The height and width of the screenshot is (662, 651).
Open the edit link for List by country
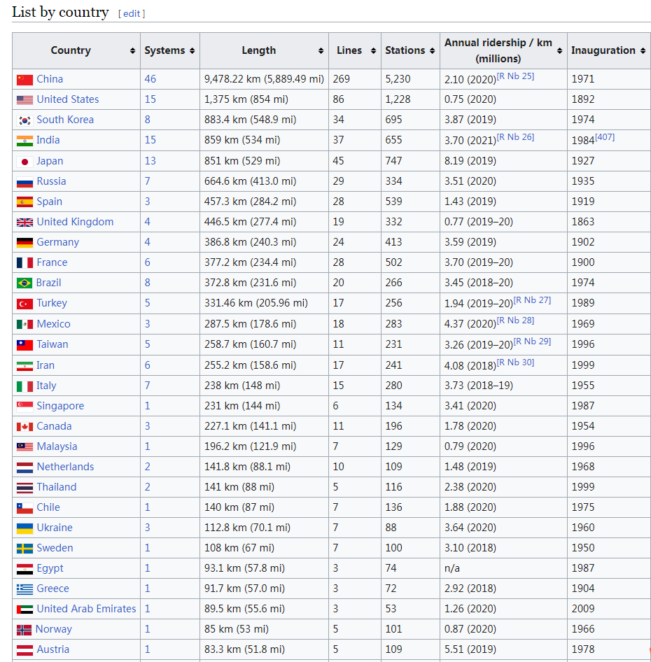[132, 13]
